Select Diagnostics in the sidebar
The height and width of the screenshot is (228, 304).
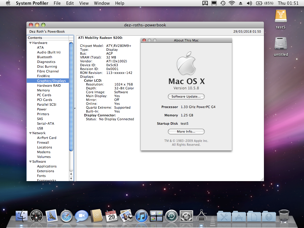pos(46,62)
